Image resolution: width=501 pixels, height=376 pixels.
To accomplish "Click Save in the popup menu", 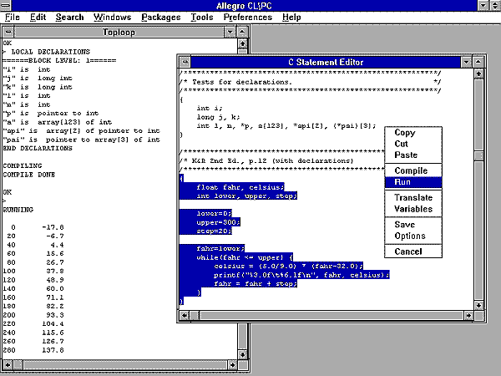I will 405,224.
